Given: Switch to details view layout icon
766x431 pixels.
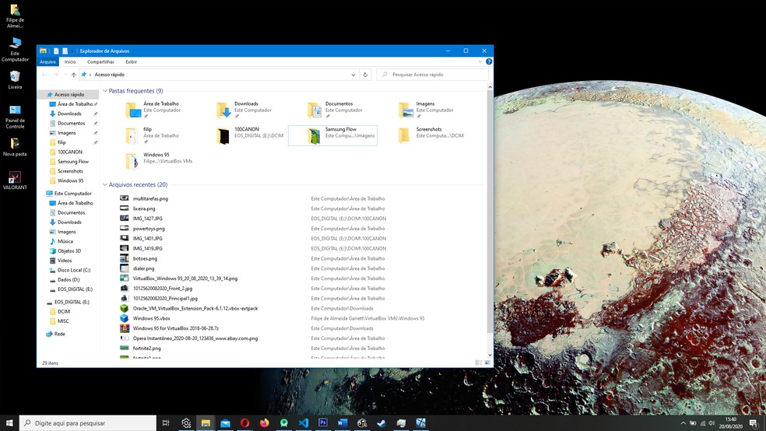Looking at the screenshot, I should click(478, 363).
